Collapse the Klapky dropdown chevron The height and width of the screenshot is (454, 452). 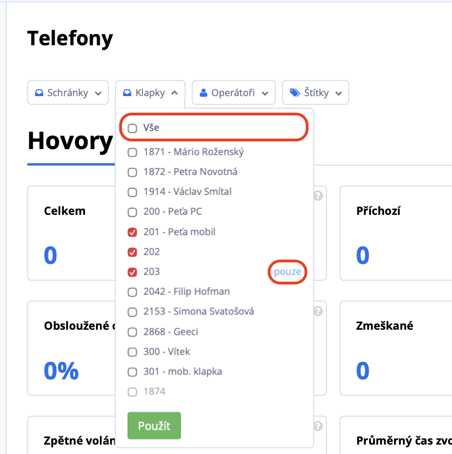point(174,93)
